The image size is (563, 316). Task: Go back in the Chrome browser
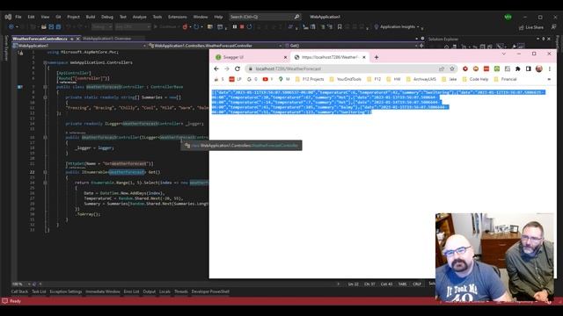point(216,68)
